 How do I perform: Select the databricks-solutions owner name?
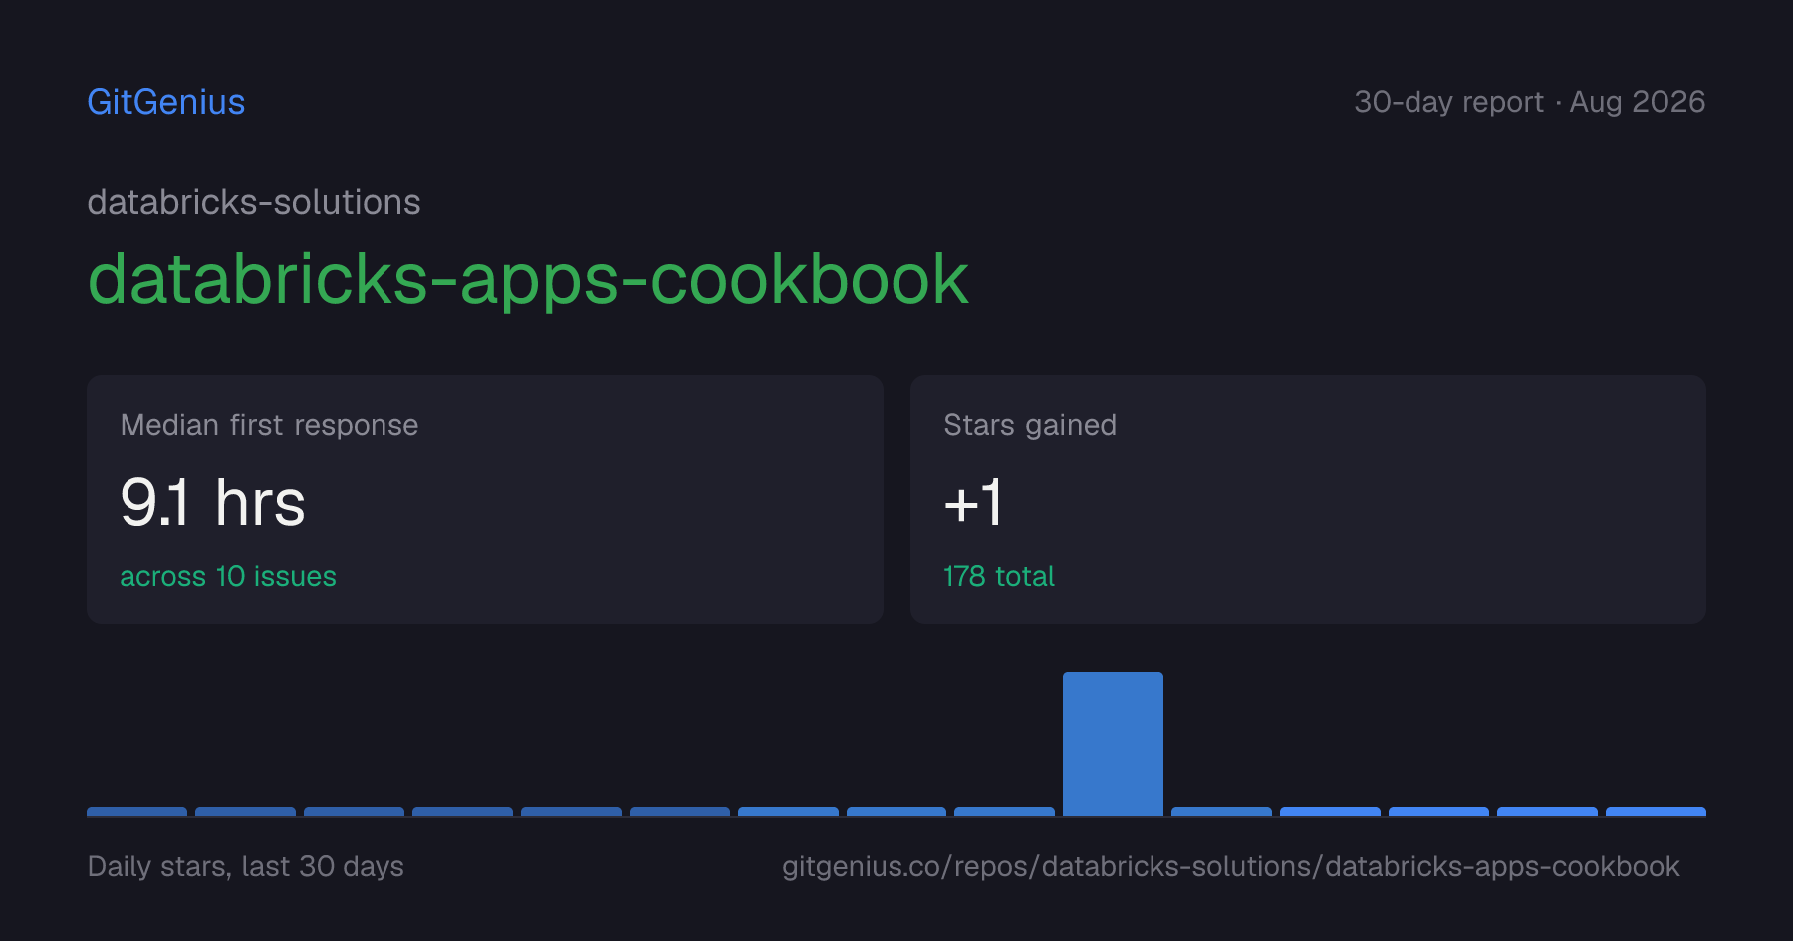[x=254, y=202]
